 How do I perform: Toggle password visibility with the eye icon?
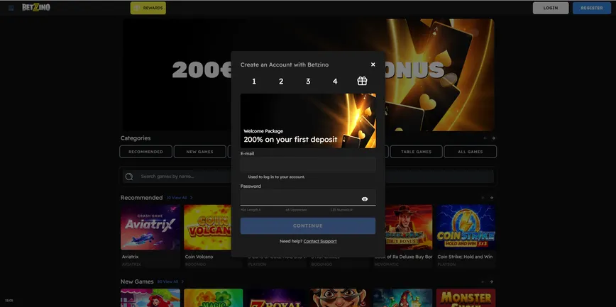coord(365,199)
